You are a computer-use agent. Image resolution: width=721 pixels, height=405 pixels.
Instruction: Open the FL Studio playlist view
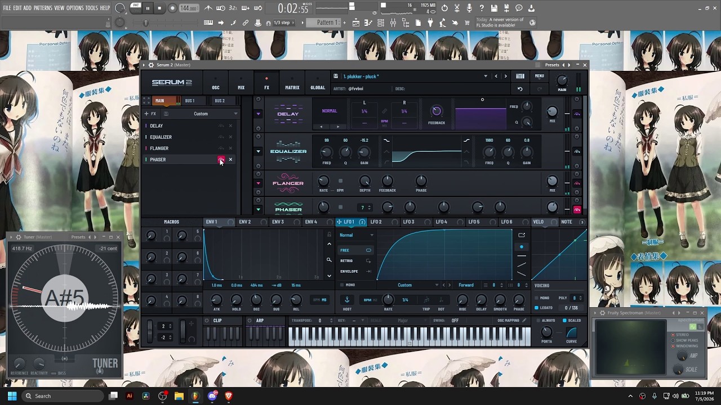click(x=356, y=23)
